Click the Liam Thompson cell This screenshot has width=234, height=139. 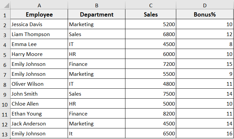39,34
